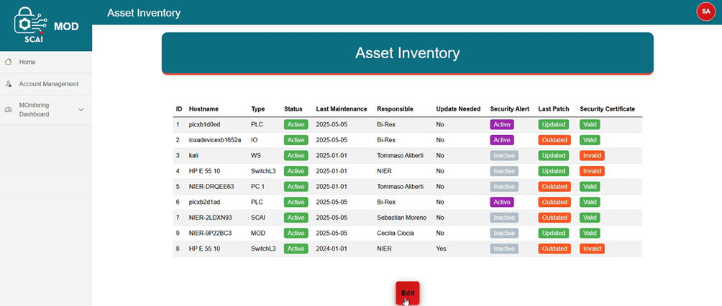Click the Account Management user icon
The width and height of the screenshot is (722, 306).
coord(8,84)
